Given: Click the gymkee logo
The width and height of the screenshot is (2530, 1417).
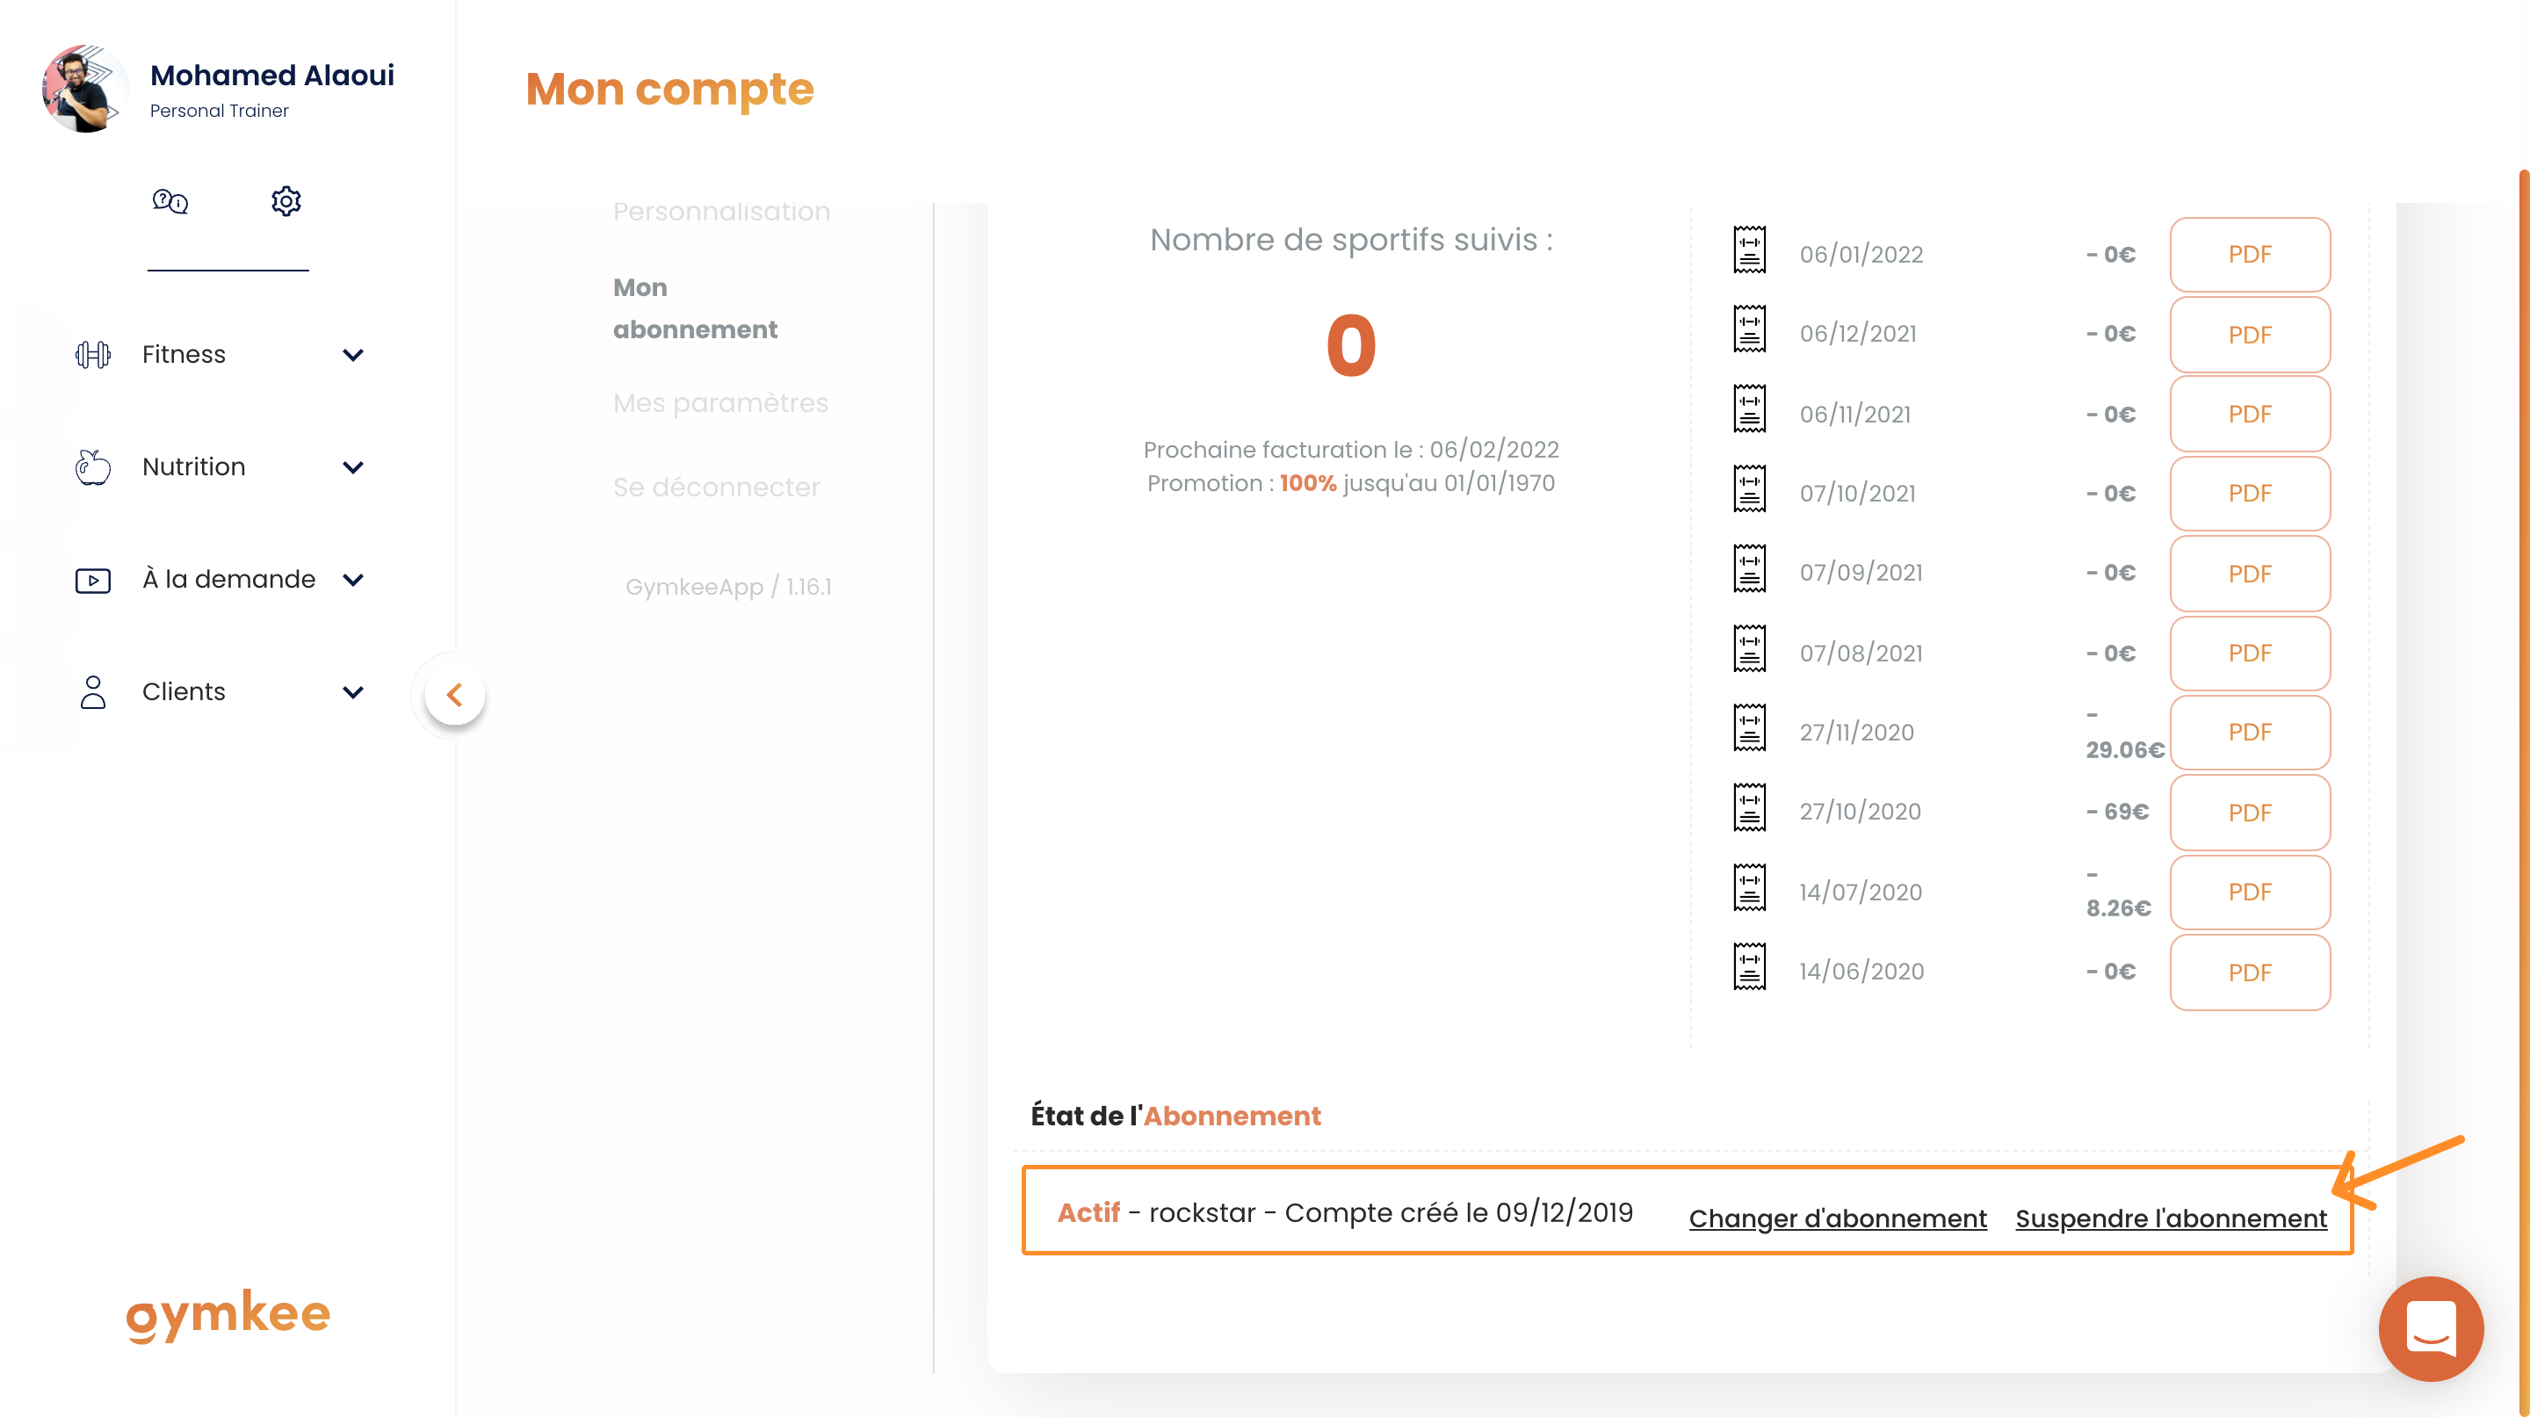Looking at the screenshot, I should [228, 1316].
